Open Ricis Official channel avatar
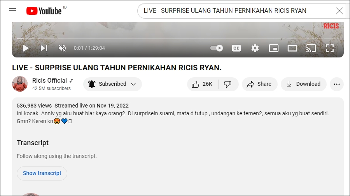 pyautogui.click(x=20, y=84)
